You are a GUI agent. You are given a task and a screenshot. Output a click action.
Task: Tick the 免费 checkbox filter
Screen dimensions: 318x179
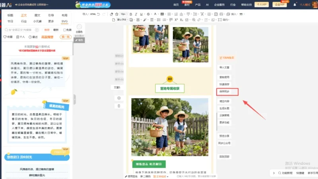click(64, 30)
